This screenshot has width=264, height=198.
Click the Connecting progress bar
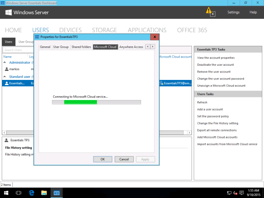(x=96, y=102)
